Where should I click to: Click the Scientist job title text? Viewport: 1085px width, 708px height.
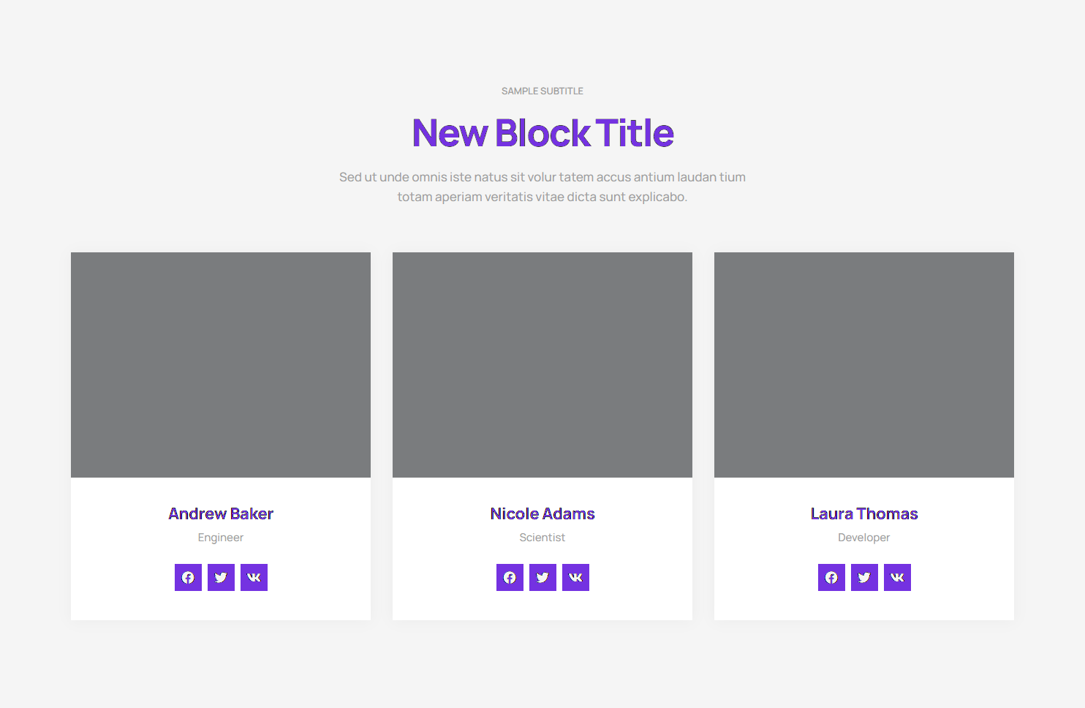[x=542, y=538]
